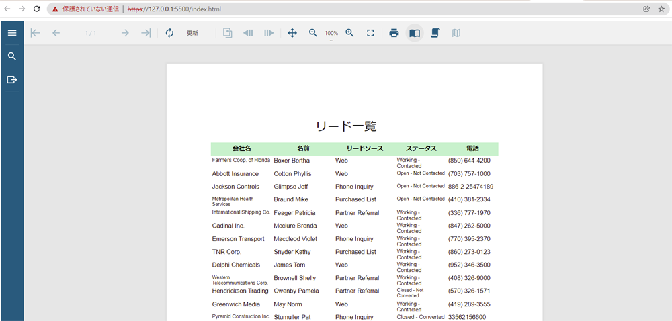The height and width of the screenshot is (321, 672).
Task: Click the Delphi Chemicals cell
Action: (x=236, y=265)
